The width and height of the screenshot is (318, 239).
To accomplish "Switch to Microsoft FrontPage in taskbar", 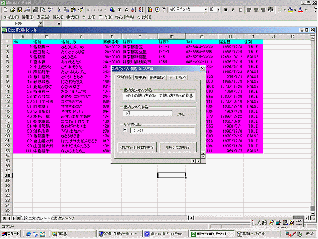I will pos(166,234).
